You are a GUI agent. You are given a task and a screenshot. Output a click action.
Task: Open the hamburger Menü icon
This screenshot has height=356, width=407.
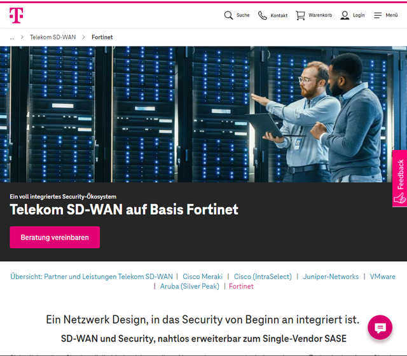click(x=378, y=15)
